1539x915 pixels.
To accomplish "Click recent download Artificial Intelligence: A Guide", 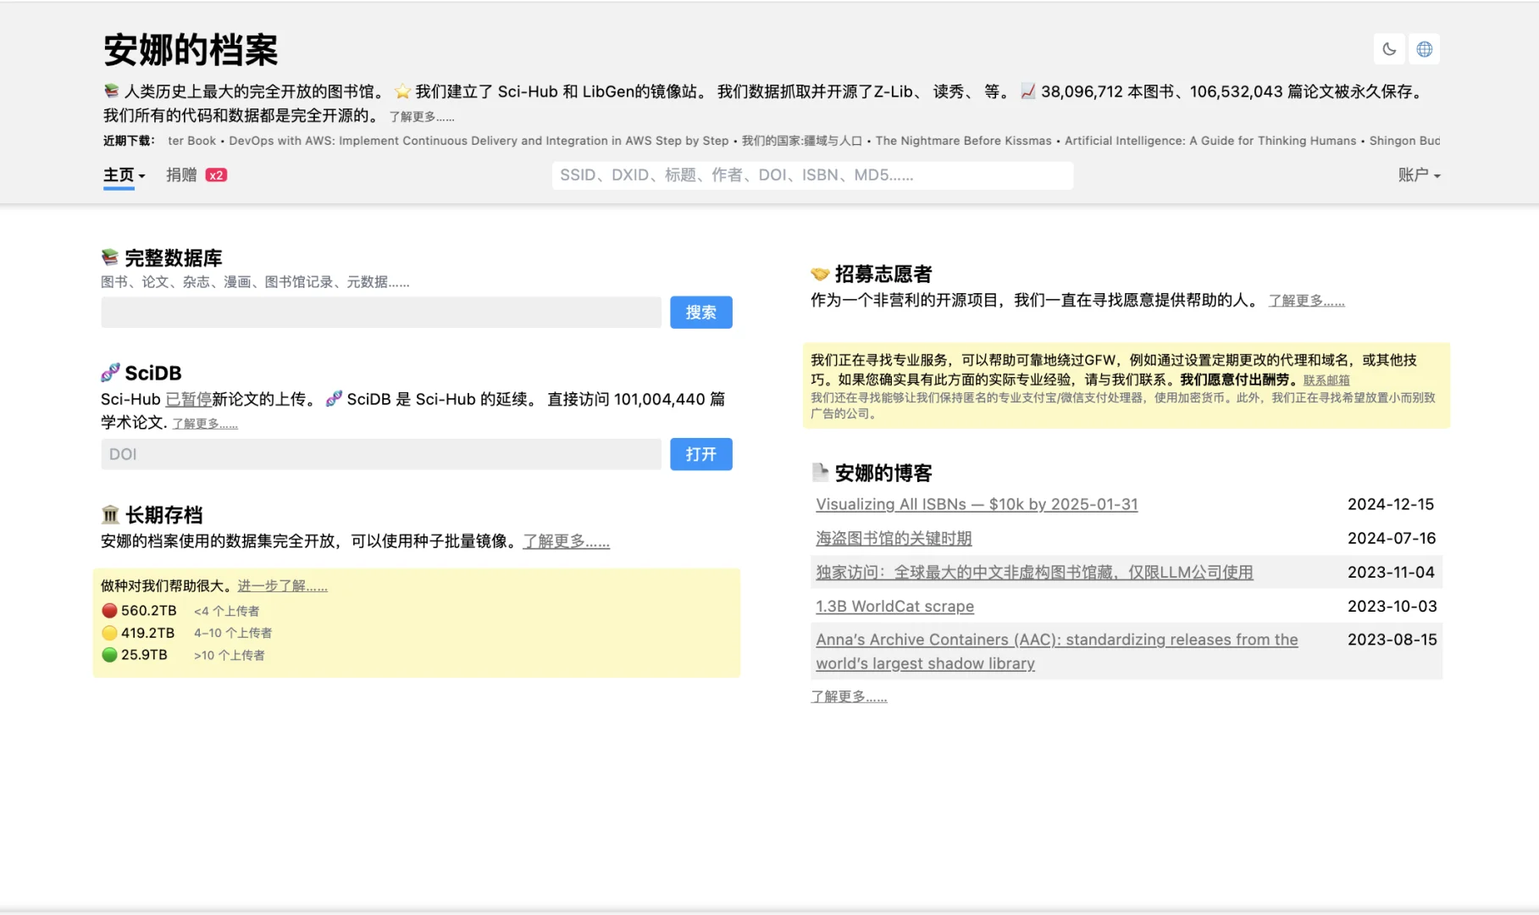I will click(x=1210, y=141).
